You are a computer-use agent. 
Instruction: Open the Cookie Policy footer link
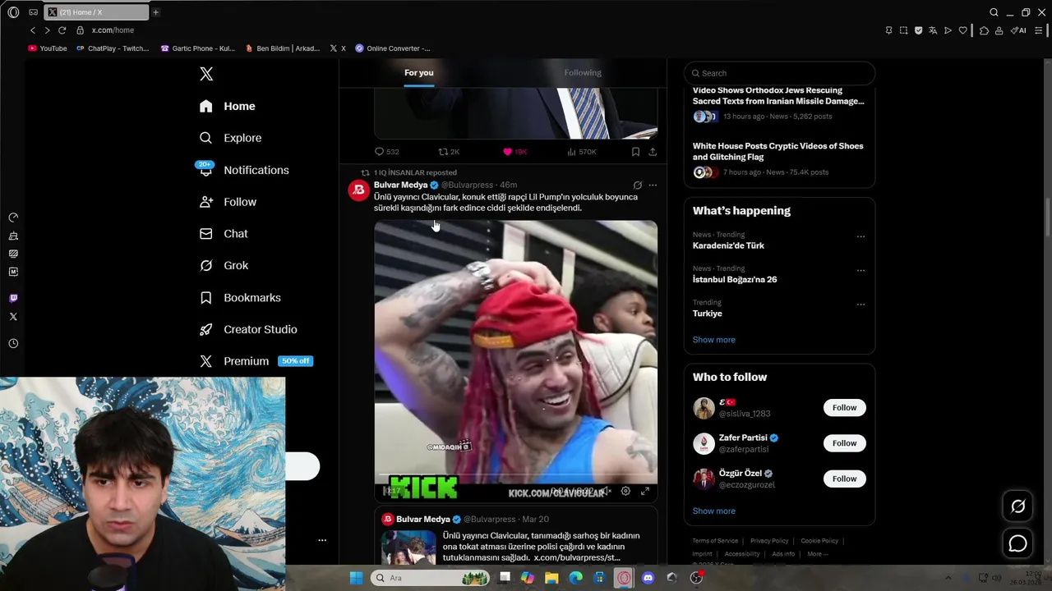(x=819, y=541)
